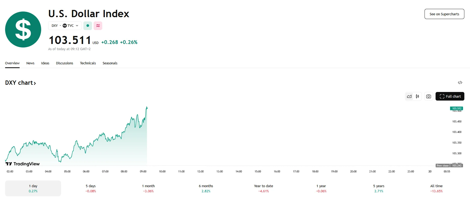Open the DXY chart heading link
Screen dimensions: 470x203
point(20,83)
